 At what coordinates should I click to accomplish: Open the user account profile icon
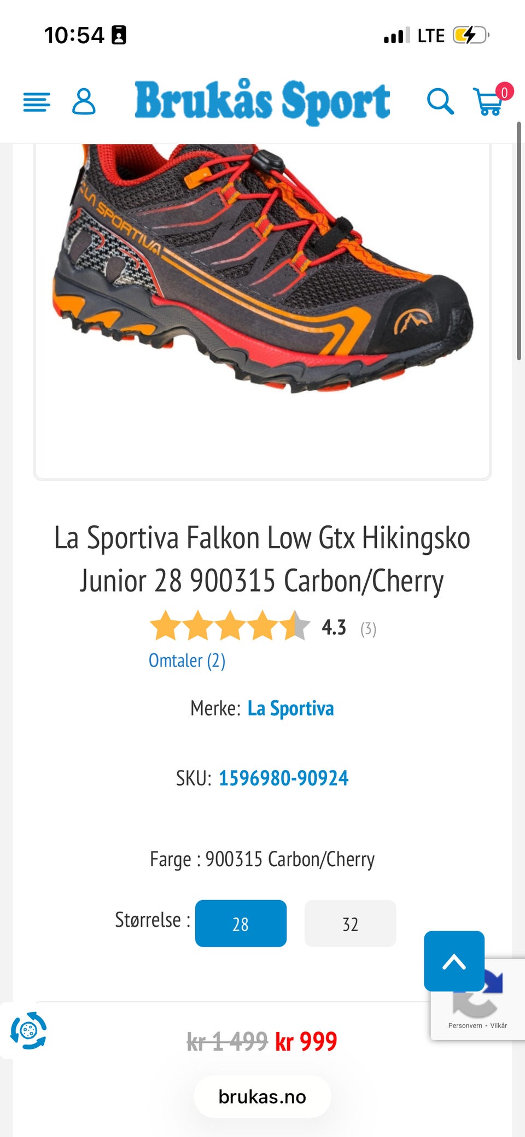pyautogui.click(x=84, y=101)
